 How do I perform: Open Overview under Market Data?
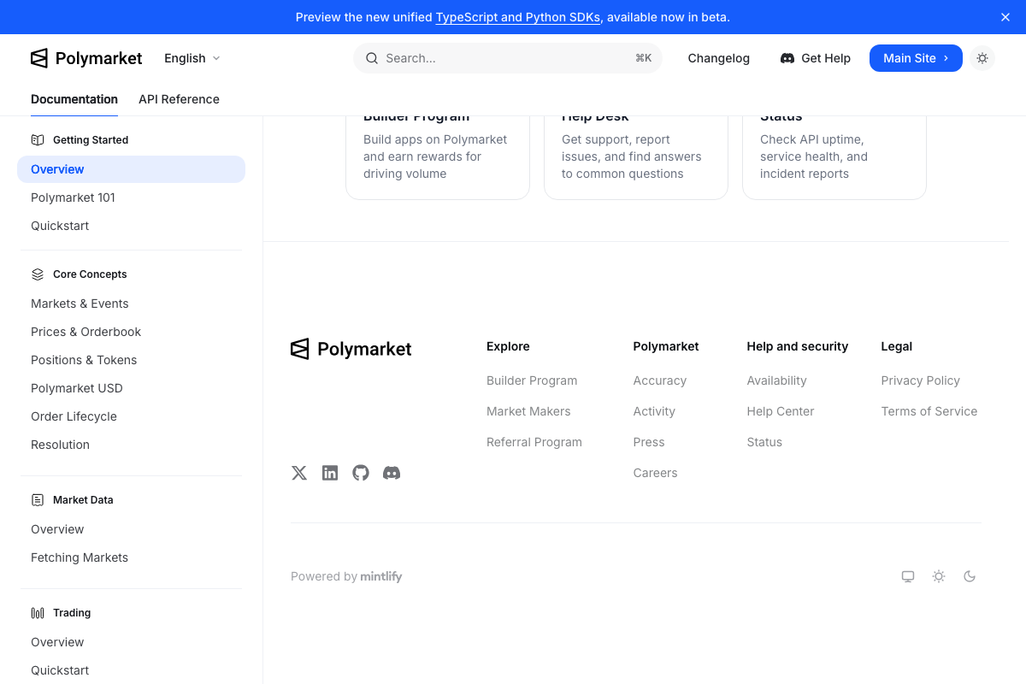(x=131, y=529)
